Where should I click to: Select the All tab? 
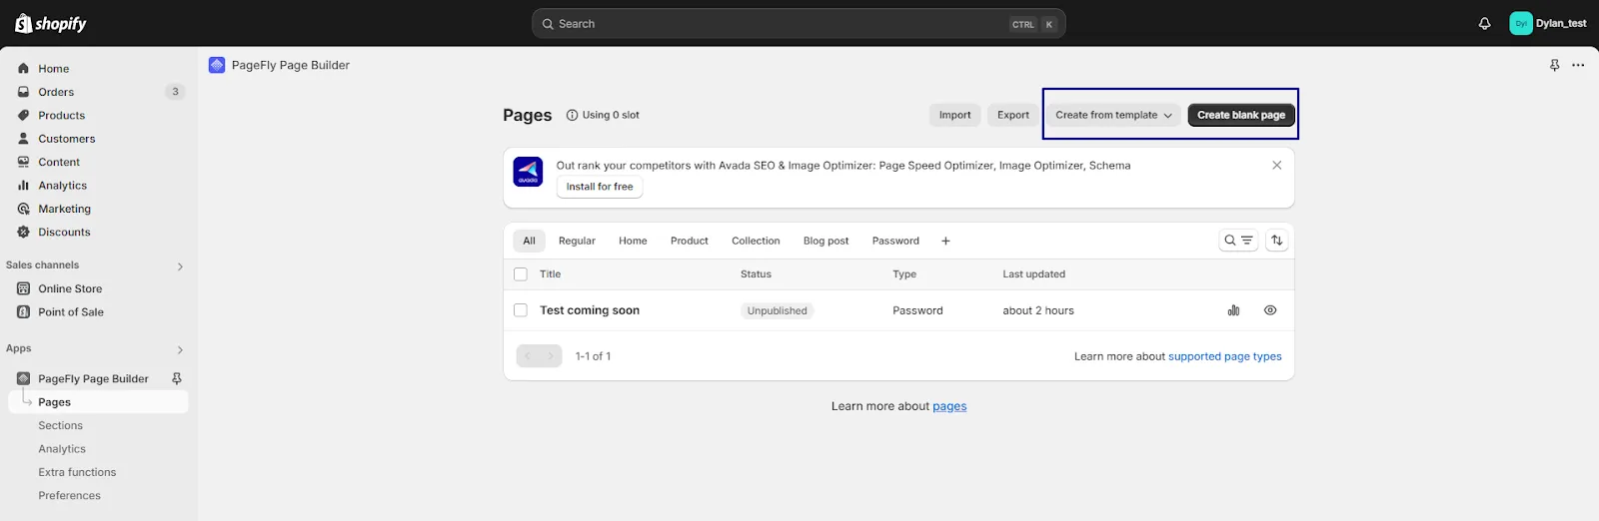click(x=530, y=241)
